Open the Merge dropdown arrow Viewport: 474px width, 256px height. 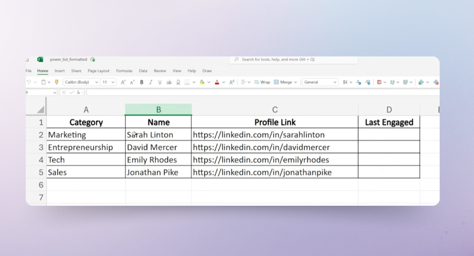(x=295, y=82)
